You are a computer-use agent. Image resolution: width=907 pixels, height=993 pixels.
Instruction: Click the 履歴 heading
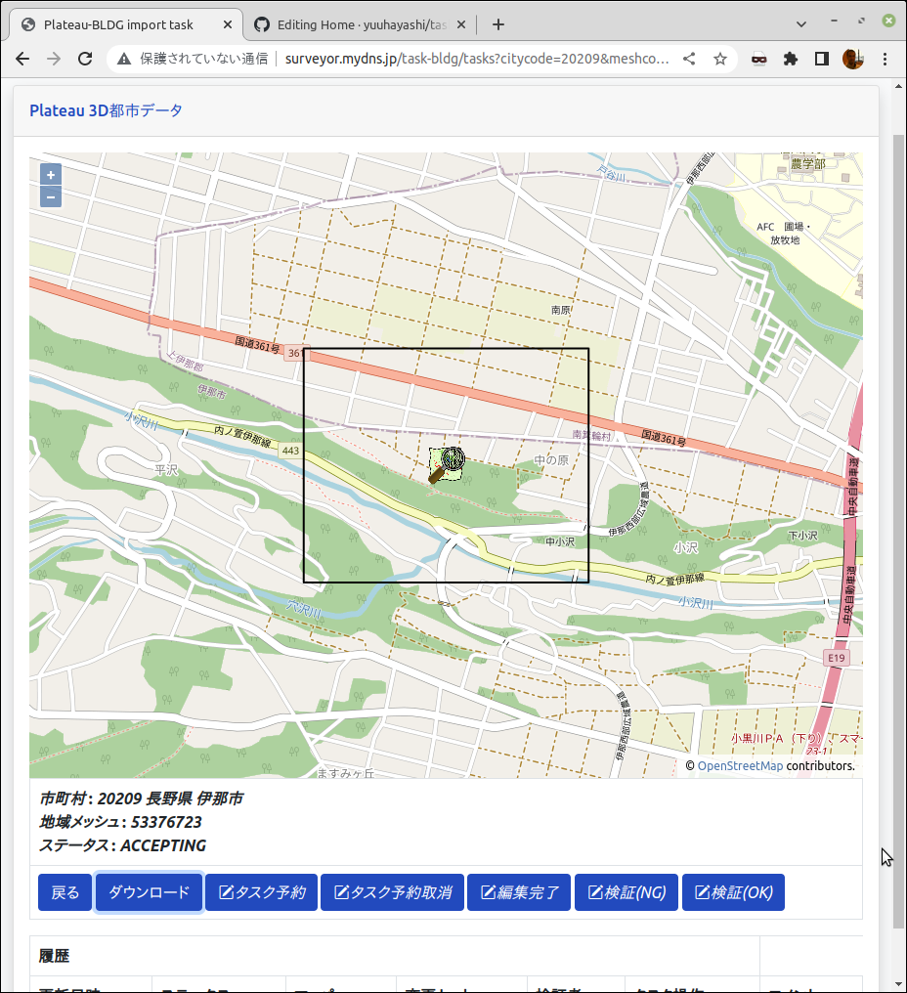tap(54, 956)
